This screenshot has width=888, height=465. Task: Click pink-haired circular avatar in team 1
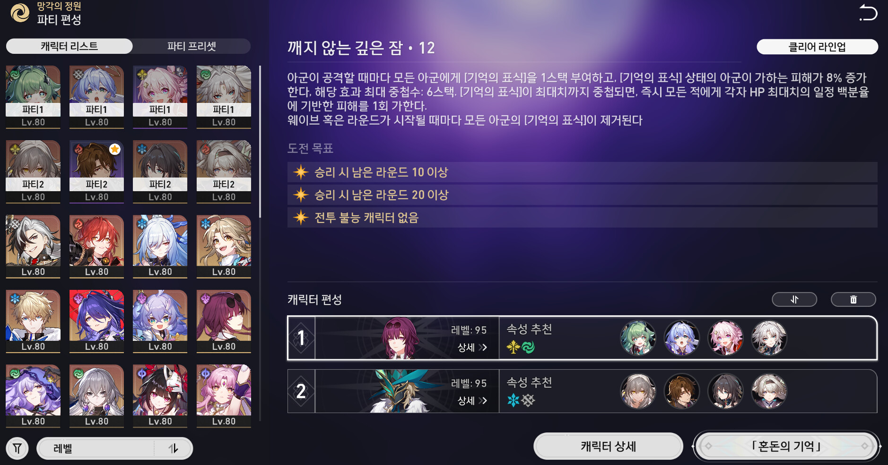coord(725,338)
